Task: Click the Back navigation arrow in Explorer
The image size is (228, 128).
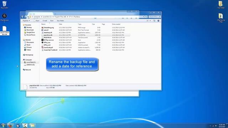Action: point(22,17)
